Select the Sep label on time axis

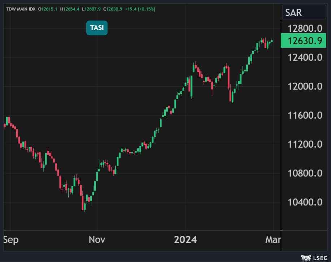11,240
